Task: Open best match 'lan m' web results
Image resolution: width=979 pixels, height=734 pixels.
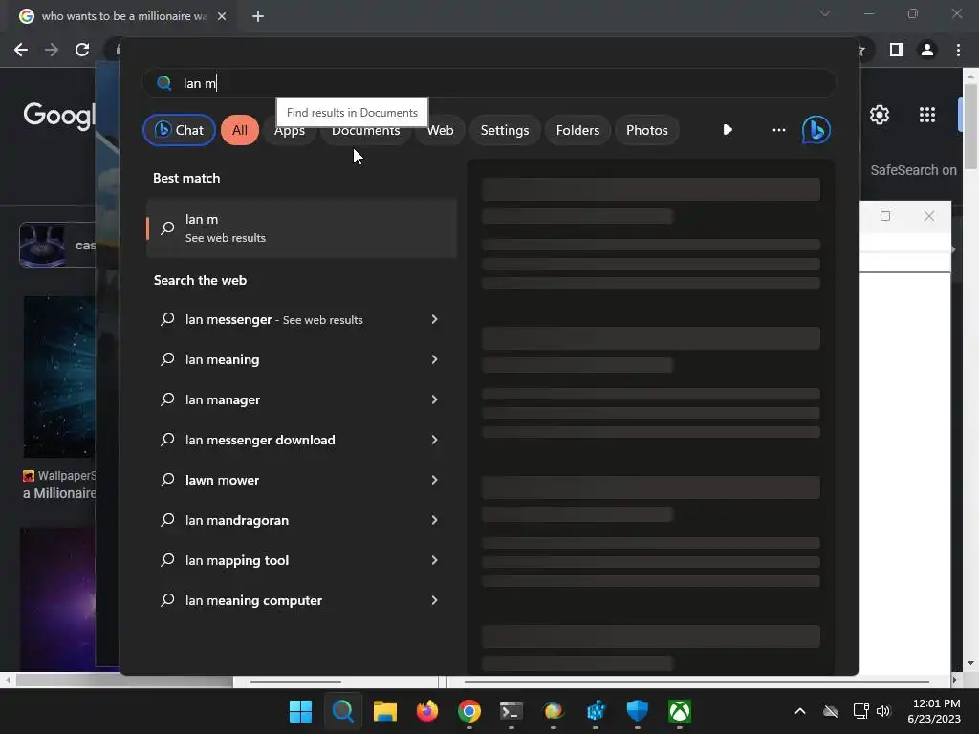Action: point(301,228)
